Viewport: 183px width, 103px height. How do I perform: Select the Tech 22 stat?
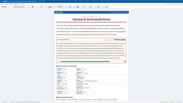pyautogui.click(x=89, y=7)
